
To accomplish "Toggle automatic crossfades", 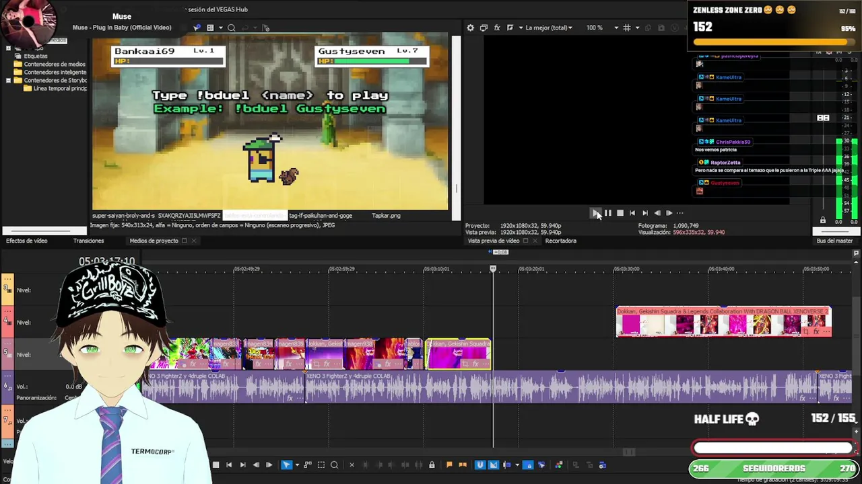I will [x=493, y=465].
